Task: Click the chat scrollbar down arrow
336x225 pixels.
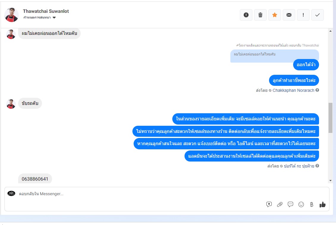Action: pos(330,181)
